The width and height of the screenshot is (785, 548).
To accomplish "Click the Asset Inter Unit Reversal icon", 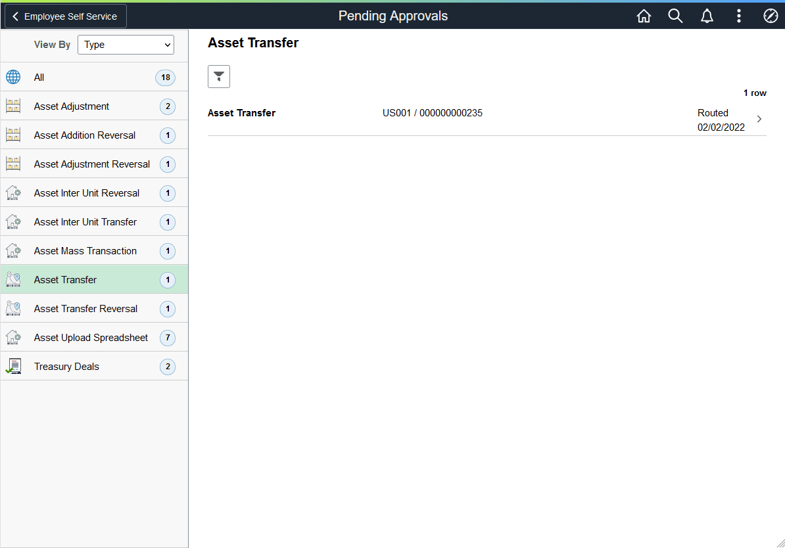I will tap(13, 193).
